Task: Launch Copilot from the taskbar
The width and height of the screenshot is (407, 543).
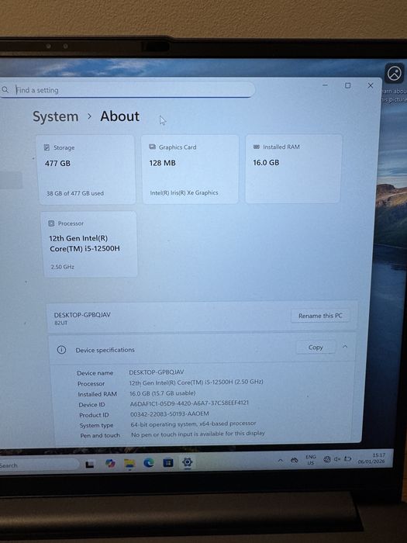Action: (110, 463)
